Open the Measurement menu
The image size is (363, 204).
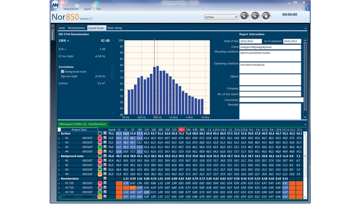71,9
